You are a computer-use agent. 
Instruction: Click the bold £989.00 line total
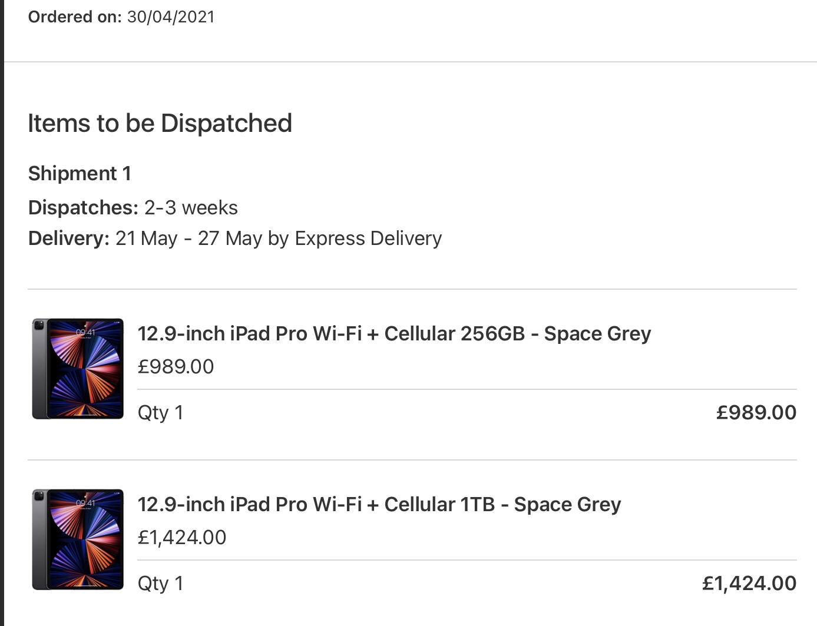pyautogui.click(x=756, y=412)
